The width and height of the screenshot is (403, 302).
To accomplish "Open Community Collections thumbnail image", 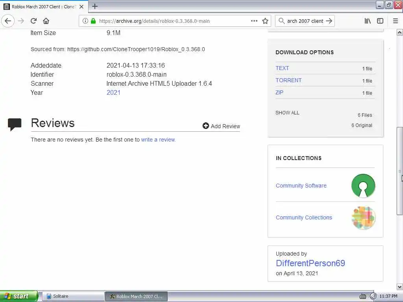I will click(x=363, y=218).
